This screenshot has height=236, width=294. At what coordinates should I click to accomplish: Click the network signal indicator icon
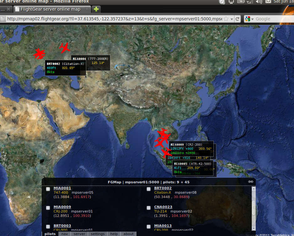pos(249,2)
